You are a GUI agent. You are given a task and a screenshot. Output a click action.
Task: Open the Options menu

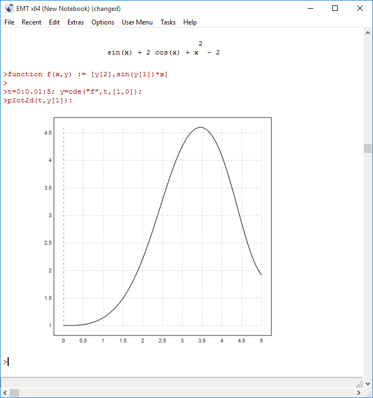[103, 22]
